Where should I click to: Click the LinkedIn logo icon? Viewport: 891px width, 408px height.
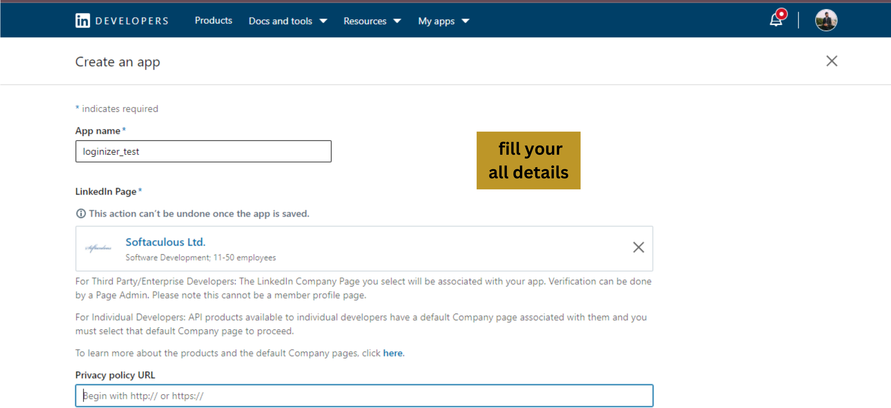[x=82, y=21]
